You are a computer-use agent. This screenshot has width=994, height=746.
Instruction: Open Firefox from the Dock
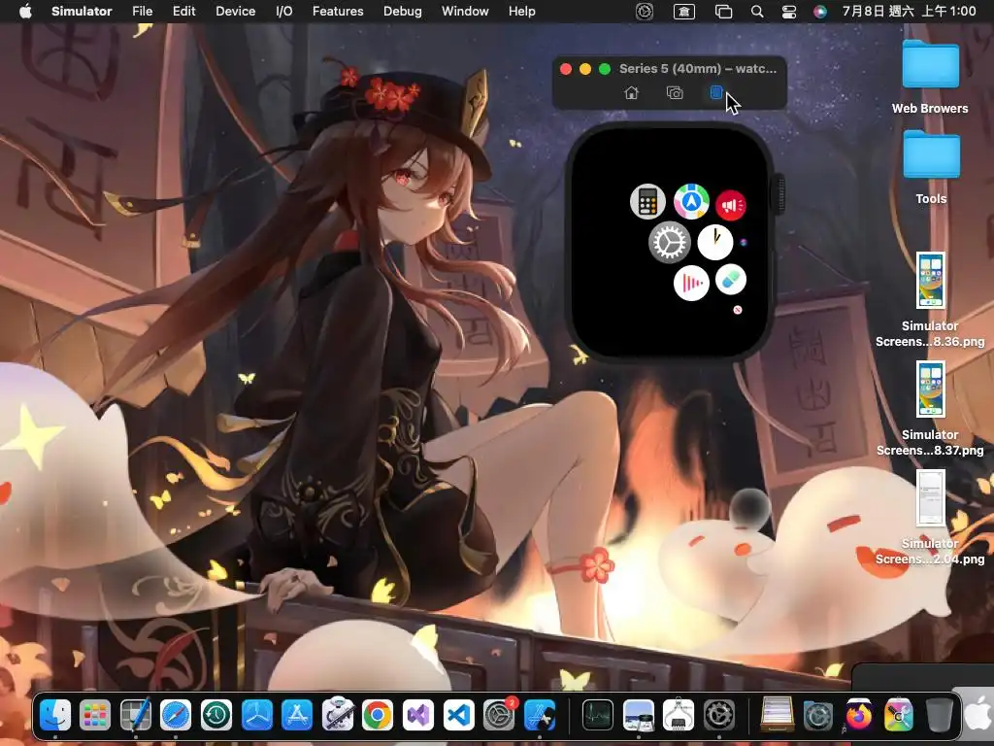[858, 716]
